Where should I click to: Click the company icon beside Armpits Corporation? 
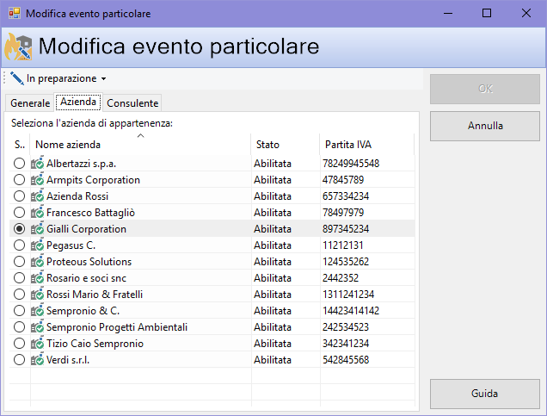click(37, 179)
